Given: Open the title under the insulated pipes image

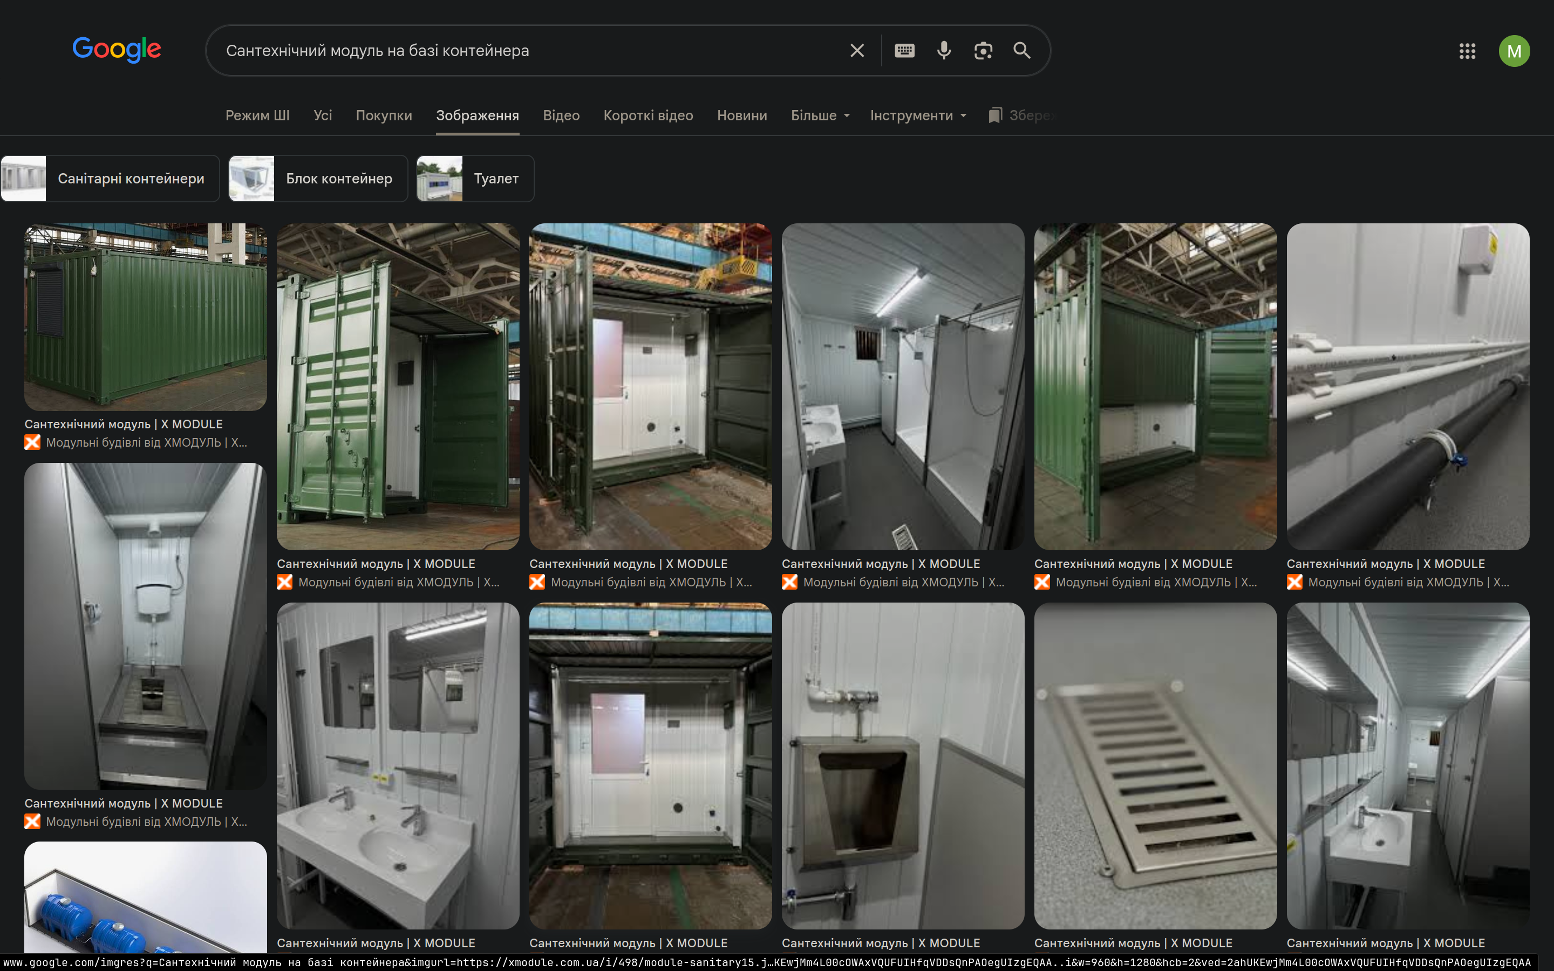Looking at the screenshot, I should 1386,564.
